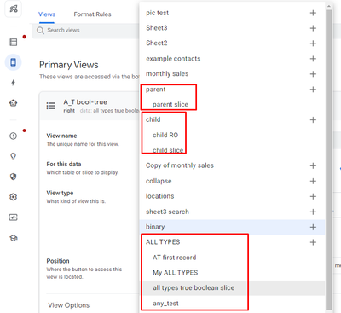Add slice for monthly sales table

point(313,74)
